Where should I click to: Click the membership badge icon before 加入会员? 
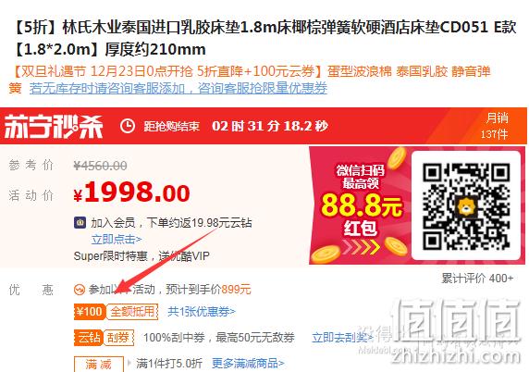click(x=80, y=223)
